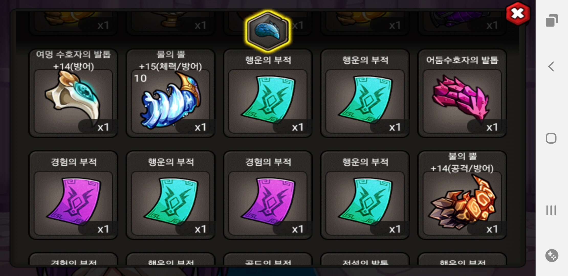Select the 불의 뿔 +14 fire horn item

pyautogui.click(x=462, y=195)
